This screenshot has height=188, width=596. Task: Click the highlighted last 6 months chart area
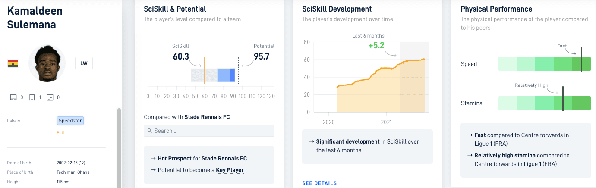414,77
